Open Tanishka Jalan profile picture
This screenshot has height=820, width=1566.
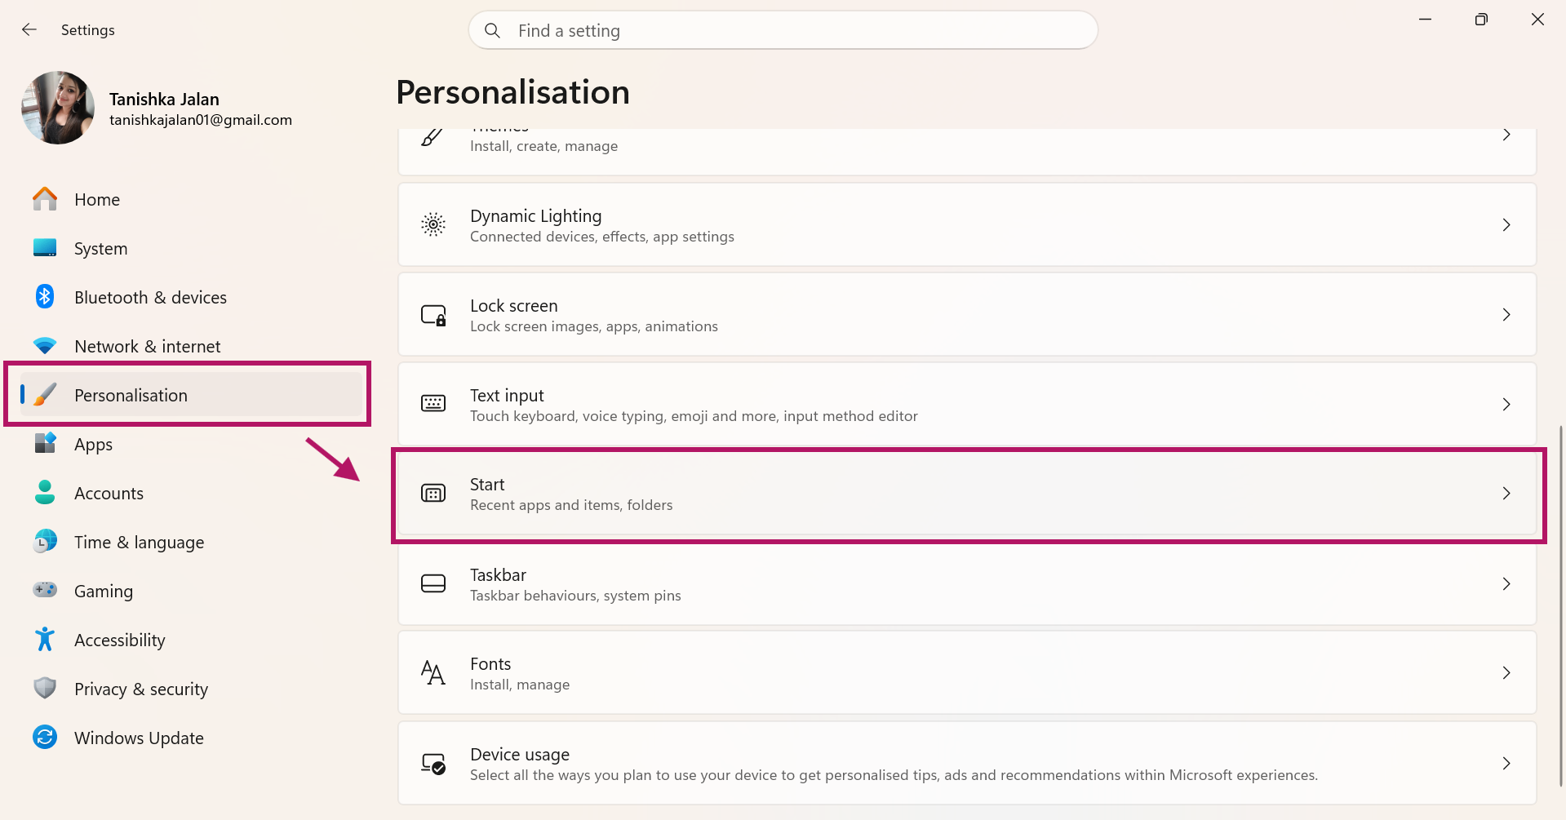(58, 108)
